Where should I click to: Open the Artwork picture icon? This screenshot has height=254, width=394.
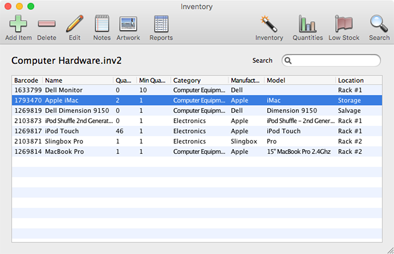[x=128, y=24]
